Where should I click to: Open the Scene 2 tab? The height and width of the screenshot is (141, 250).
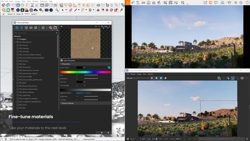coord(27,14)
